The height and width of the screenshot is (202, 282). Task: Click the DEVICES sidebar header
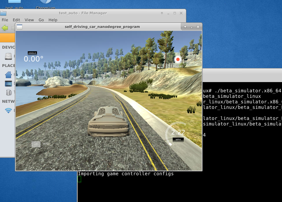coord(8,47)
